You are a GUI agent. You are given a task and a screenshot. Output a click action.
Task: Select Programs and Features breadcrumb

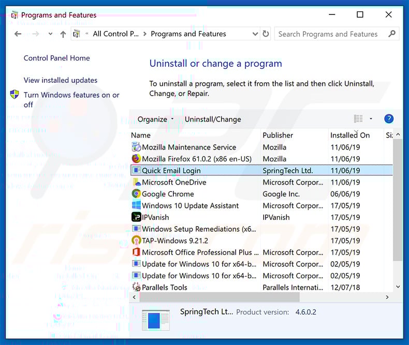click(x=188, y=34)
